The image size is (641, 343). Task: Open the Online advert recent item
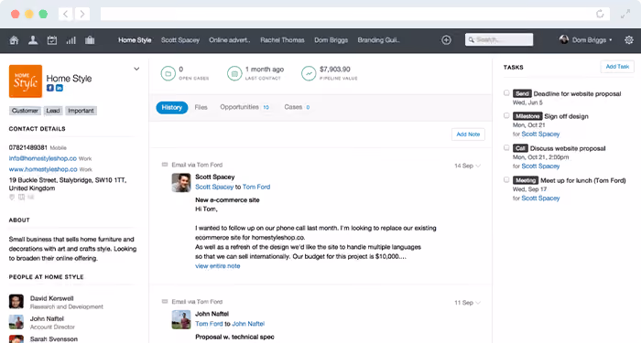(229, 40)
